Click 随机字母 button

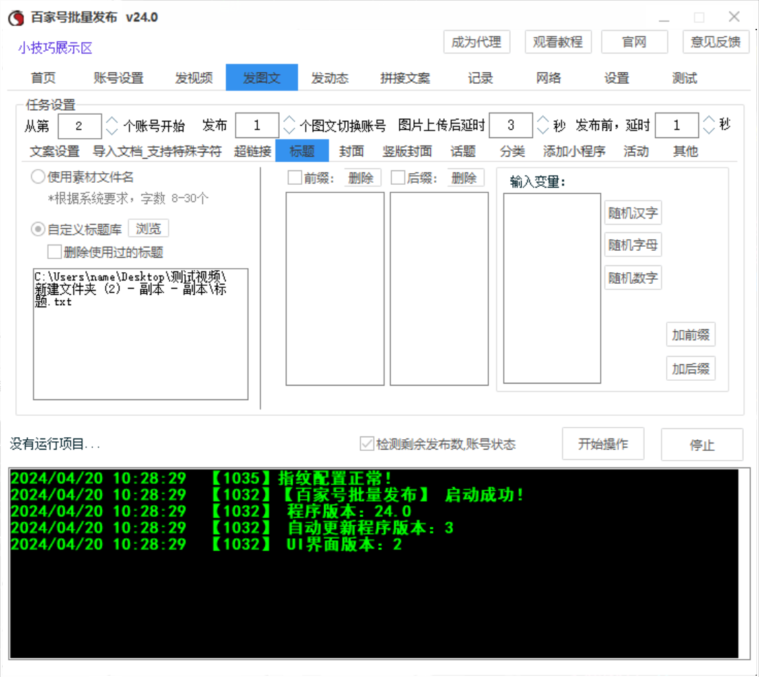click(633, 245)
